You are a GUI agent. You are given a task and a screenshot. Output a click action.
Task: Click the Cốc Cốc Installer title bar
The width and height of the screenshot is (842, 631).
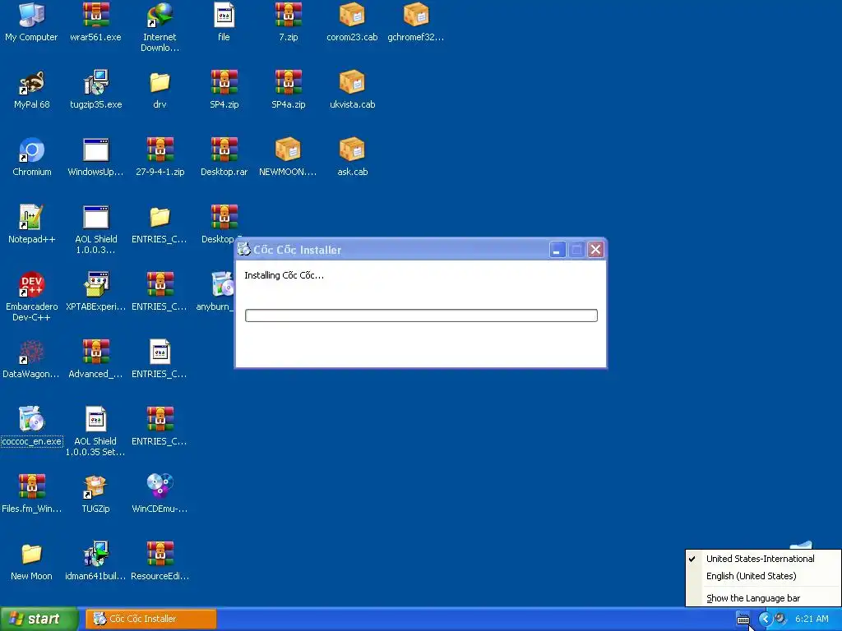(392, 250)
